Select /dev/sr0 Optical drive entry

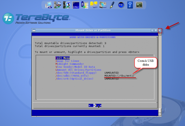tap(74, 79)
